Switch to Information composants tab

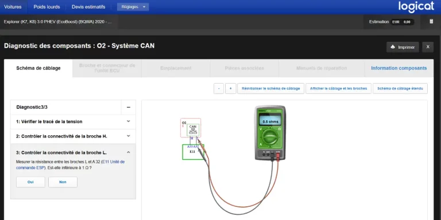[x=399, y=68]
